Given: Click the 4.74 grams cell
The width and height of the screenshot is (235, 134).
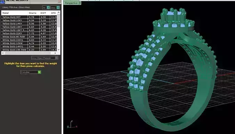Looking at the screenshot, I should click(34, 43).
